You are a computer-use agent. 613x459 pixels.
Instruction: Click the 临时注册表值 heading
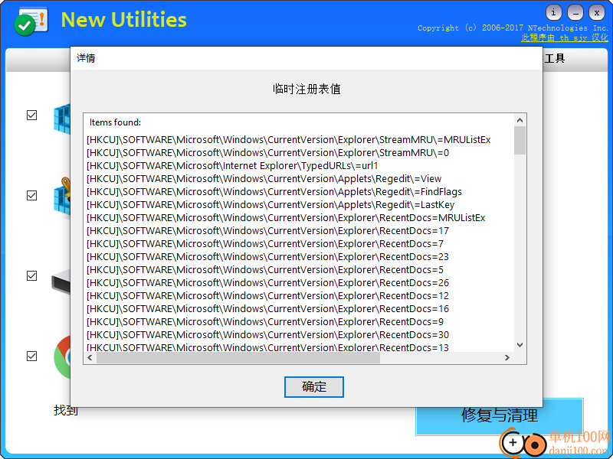[306, 89]
